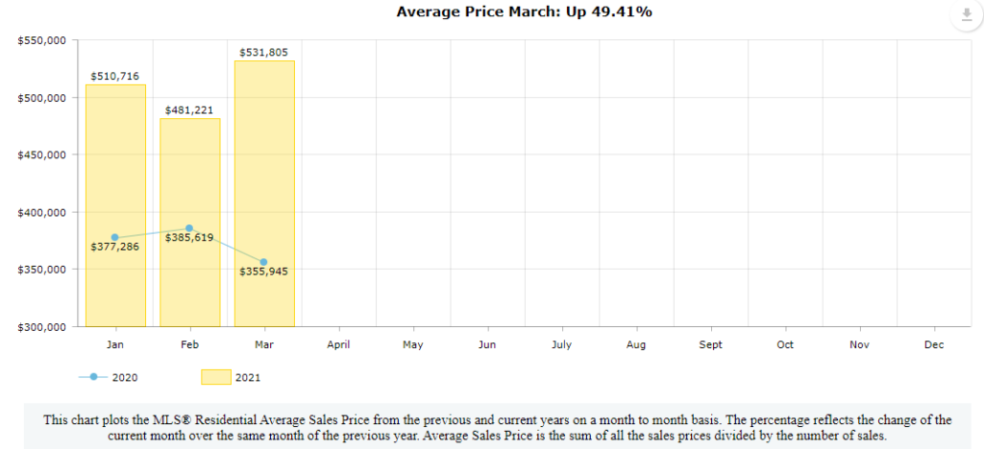Click the February 2020 data point
The image size is (984, 449).
189,227
